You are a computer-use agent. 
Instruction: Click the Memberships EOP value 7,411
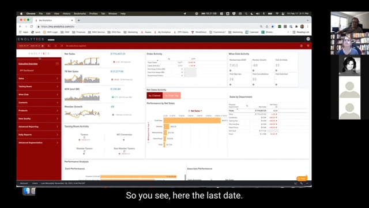click(234, 65)
